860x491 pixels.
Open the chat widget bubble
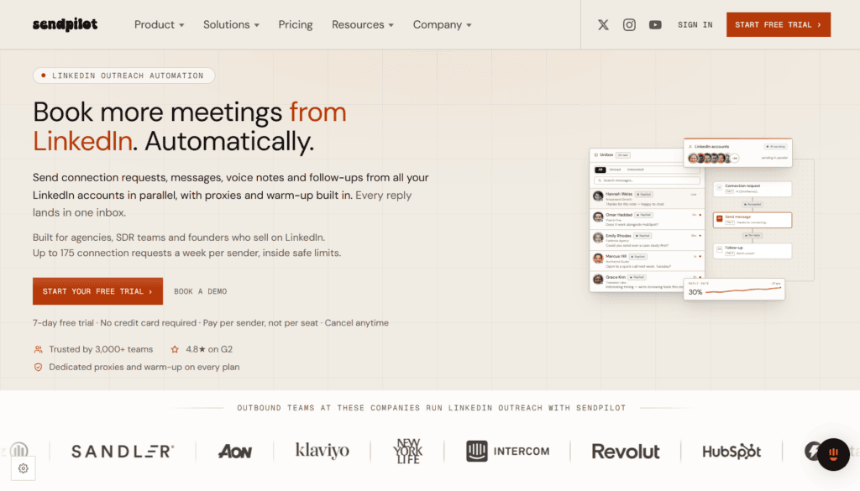pos(833,454)
